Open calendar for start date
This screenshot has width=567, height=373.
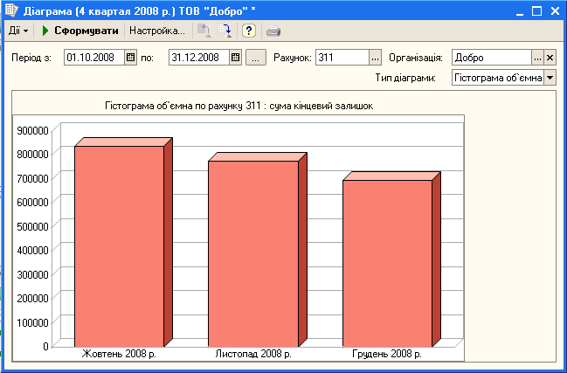click(131, 58)
